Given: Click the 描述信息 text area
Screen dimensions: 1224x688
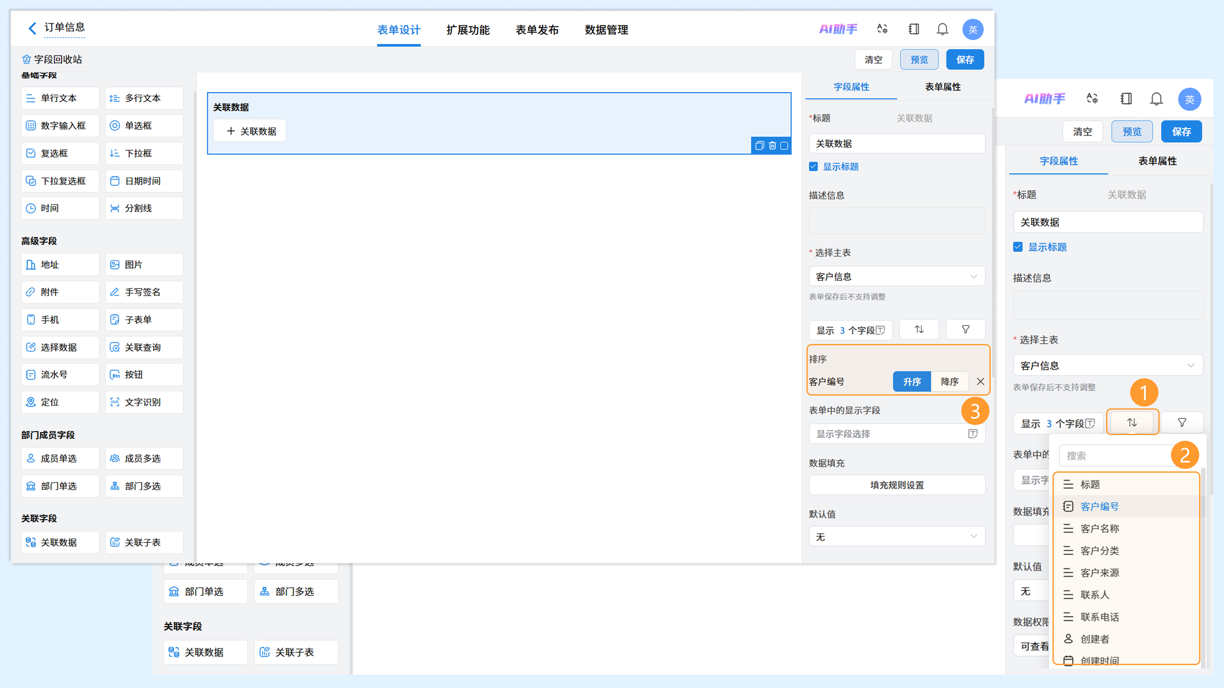Looking at the screenshot, I should pyautogui.click(x=897, y=220).
